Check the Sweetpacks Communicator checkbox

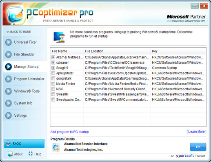[53, 100]
